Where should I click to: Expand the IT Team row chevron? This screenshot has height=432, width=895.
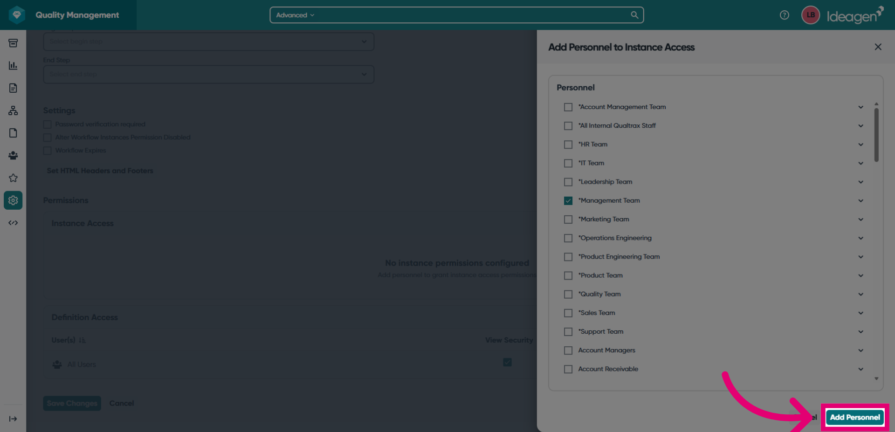coord(861,163)
